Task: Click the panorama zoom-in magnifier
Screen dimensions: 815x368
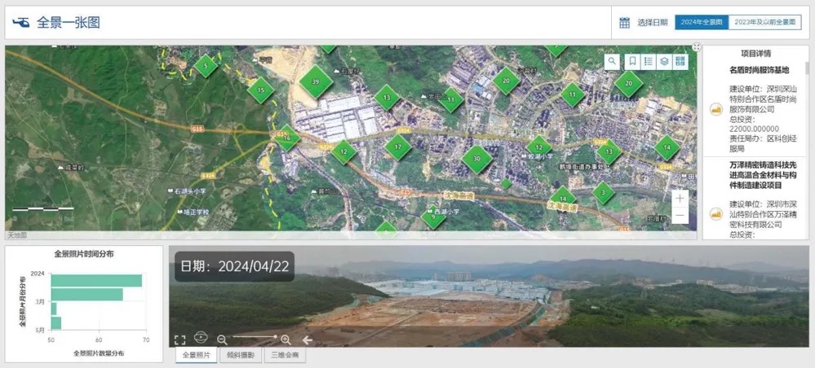Action: [x=286, y=340]
